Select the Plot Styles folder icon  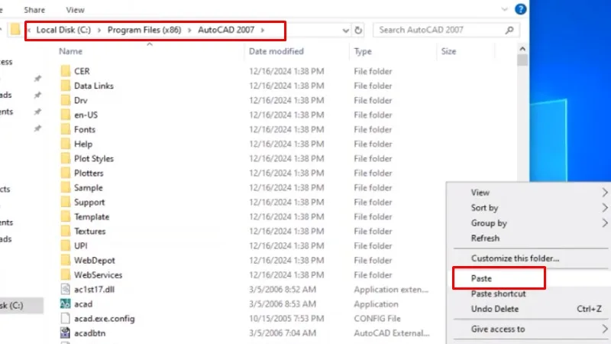pos(66,159)
